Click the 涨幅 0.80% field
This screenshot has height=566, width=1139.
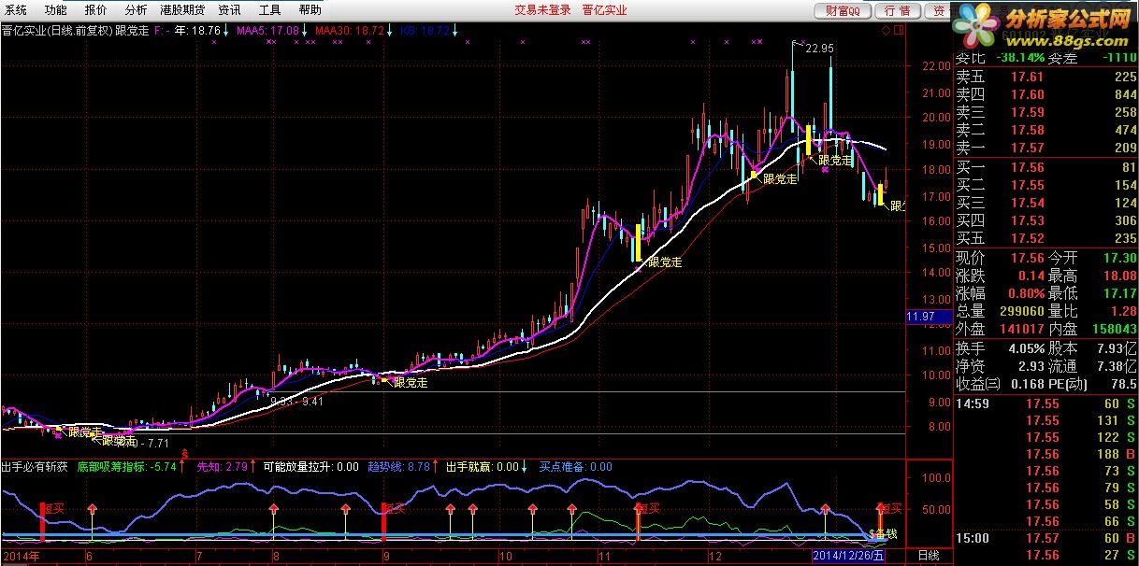999,293
